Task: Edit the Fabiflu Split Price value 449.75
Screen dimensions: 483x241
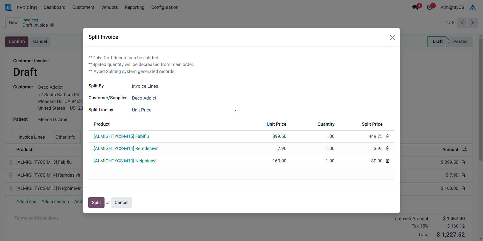Action: click(375, 136)
